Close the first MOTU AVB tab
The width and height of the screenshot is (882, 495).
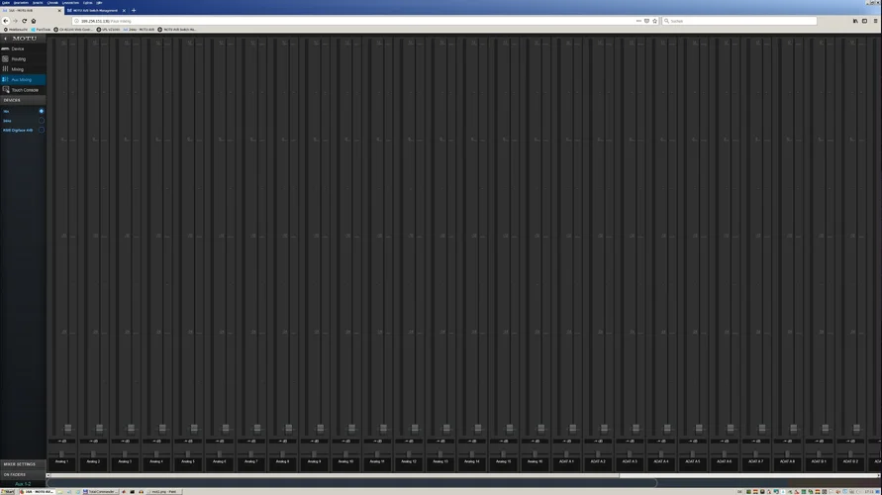[59, 10]
